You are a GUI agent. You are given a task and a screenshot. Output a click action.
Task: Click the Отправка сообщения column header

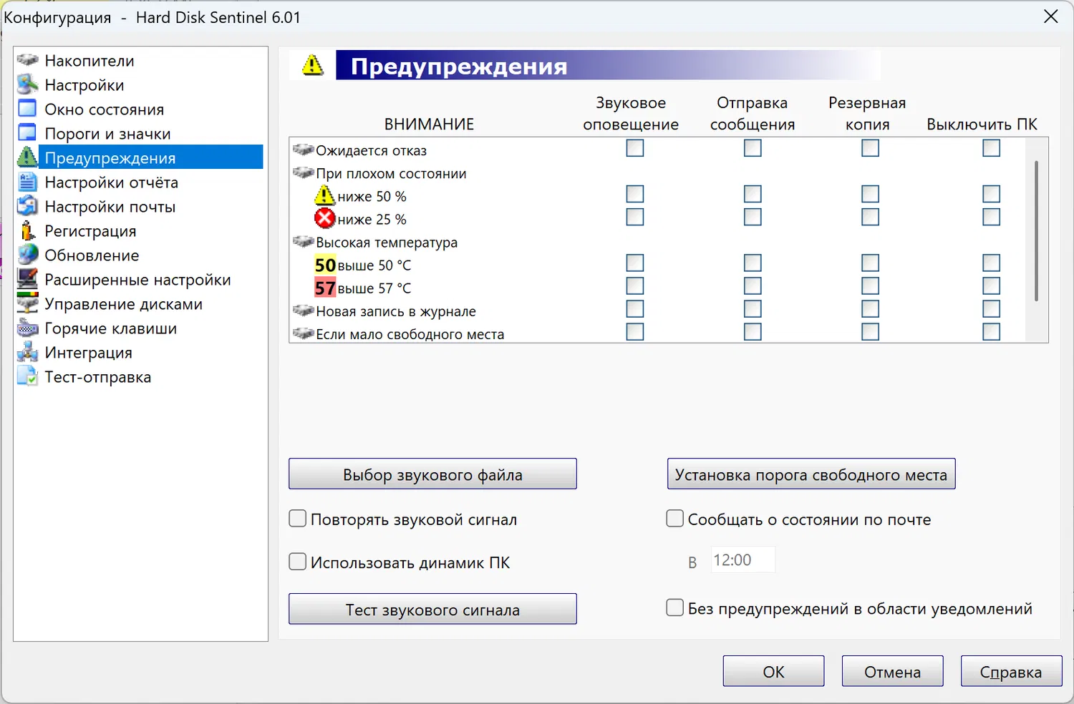pyautogui.click(x=753, y=114)
